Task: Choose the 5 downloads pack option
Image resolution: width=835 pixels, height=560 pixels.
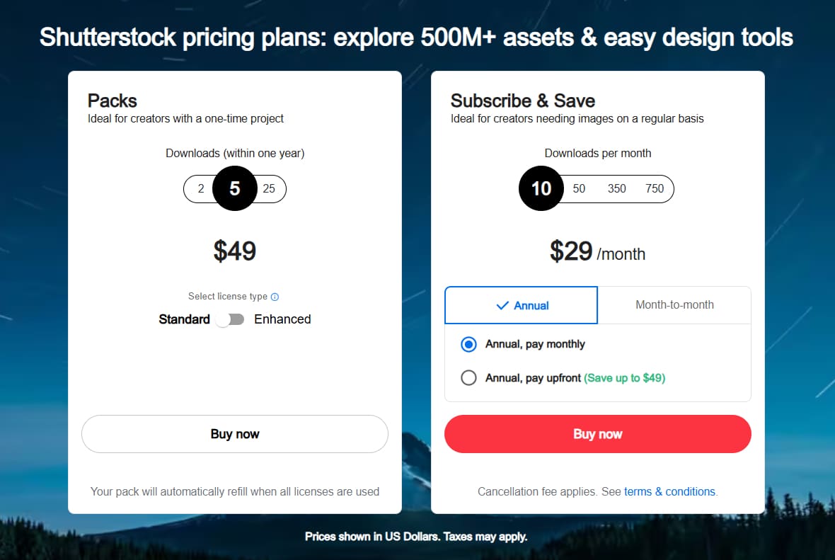Action: point(235,189)
